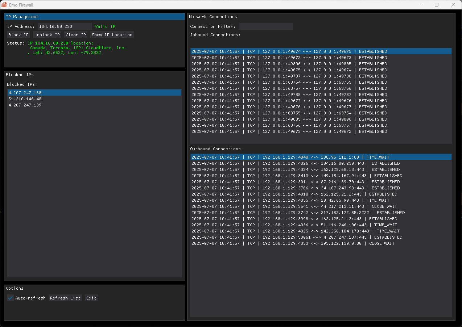Select inbound connection 127.0.0.1:49676 to 49677
The image size is (462, 327).
click(321, 107)
